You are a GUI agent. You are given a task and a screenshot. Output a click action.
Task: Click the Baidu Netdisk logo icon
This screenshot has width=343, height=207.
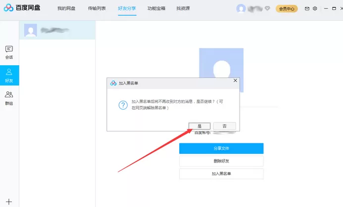[8, 8]
